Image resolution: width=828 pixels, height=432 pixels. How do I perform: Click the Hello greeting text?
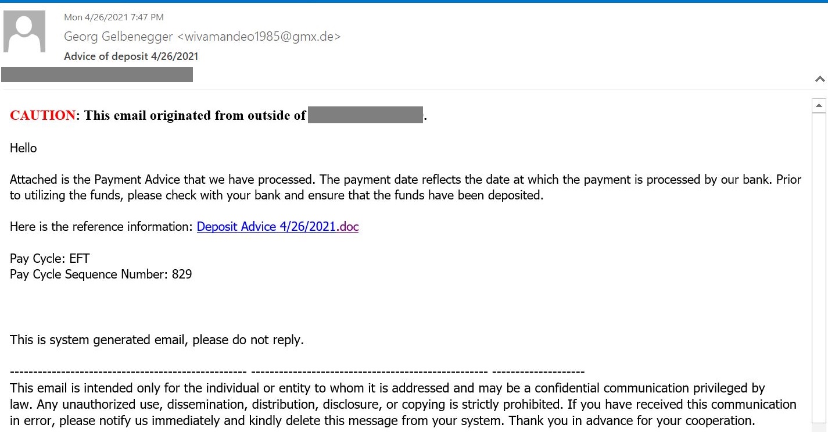click(23, 148)
